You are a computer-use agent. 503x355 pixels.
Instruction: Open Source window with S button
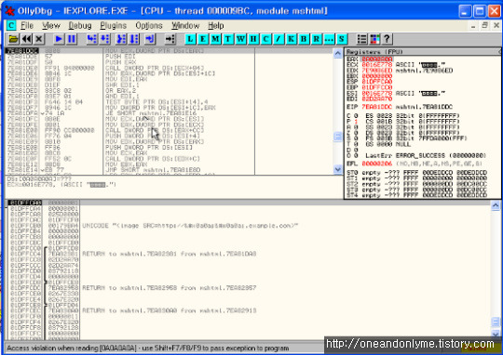[x=341, y=39]
